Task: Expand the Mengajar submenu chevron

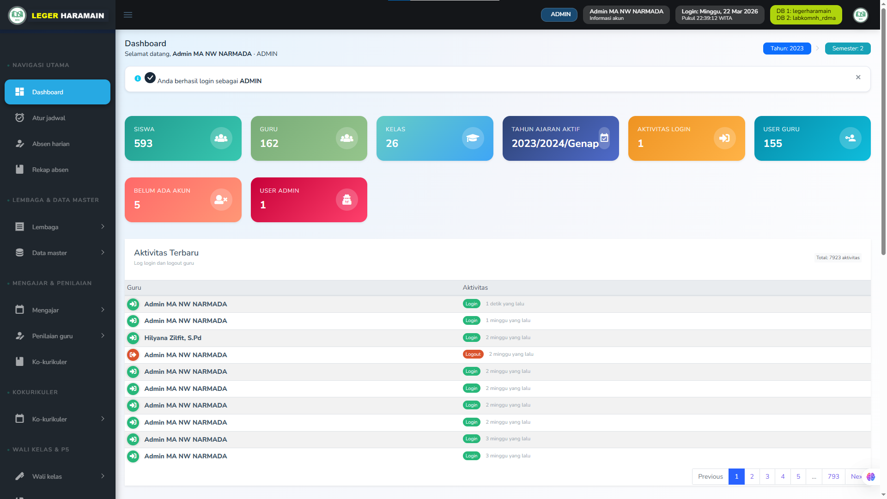Action: (103, 310)
